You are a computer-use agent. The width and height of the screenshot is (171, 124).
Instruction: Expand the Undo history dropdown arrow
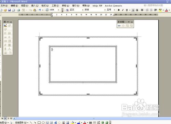pos(43,10)
